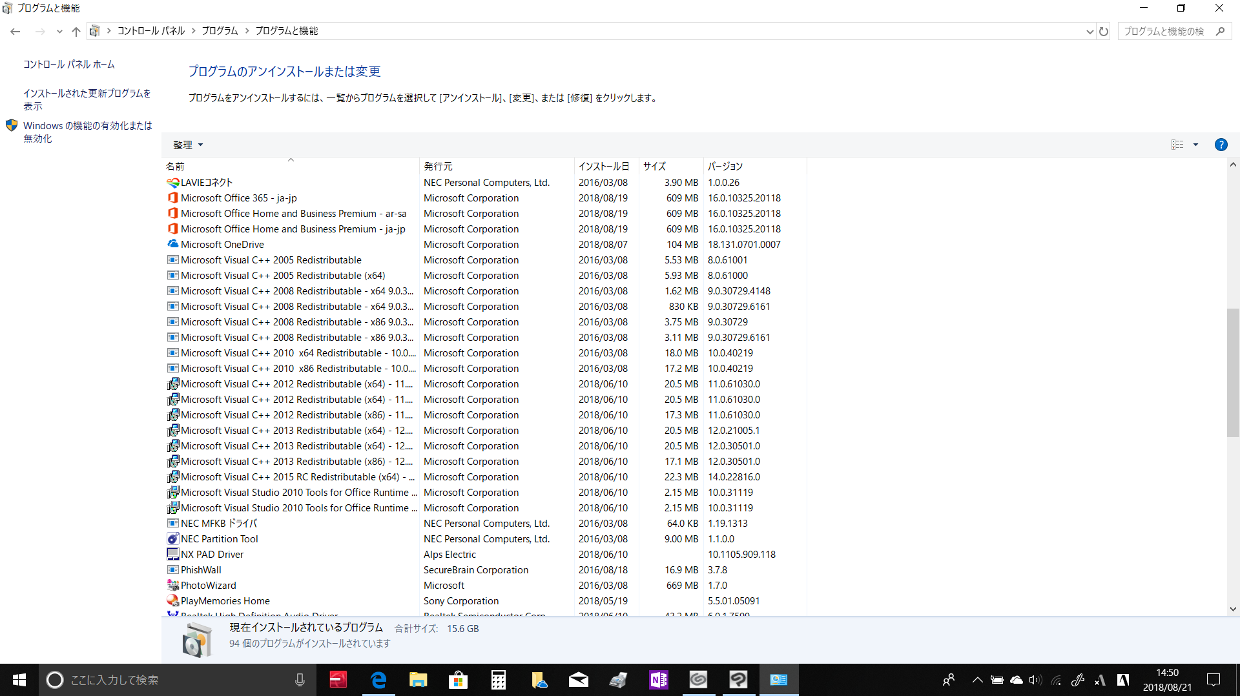Click the Microsoft OneDrive cloud icon in list
This screenshot has height=696, width=1240.
172,245
